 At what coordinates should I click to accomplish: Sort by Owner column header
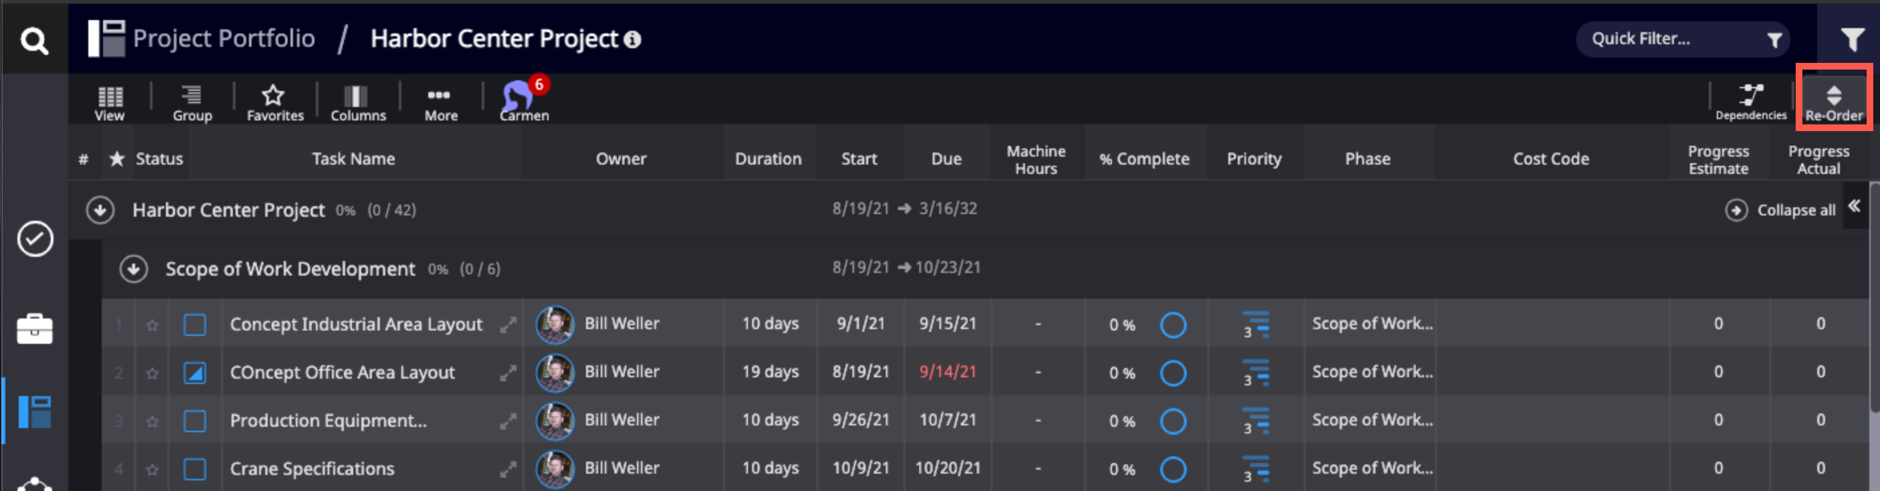point(620,159)
